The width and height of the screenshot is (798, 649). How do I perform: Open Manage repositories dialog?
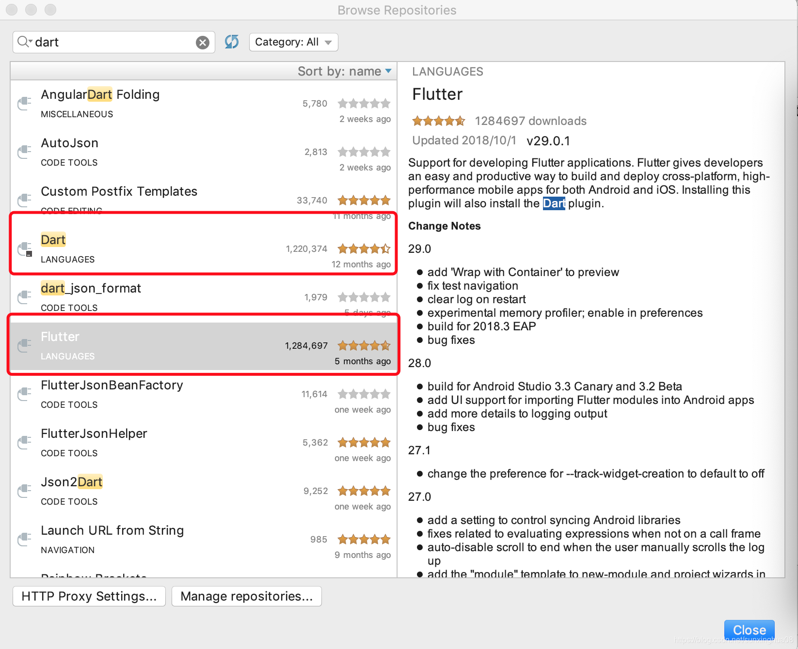pyautogui.click(x=247, y=596)
